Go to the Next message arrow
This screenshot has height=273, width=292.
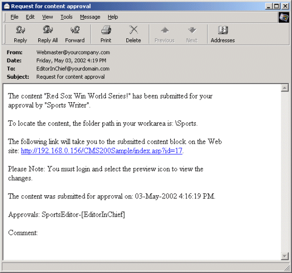192,34
